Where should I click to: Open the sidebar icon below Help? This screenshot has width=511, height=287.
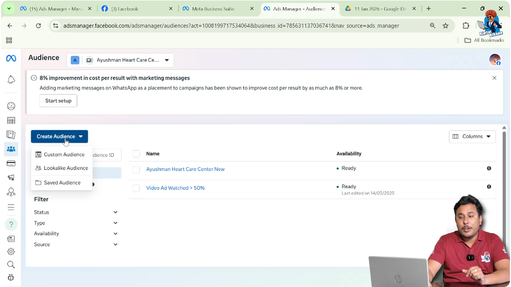pyautogui.click(x=11, y=239)
